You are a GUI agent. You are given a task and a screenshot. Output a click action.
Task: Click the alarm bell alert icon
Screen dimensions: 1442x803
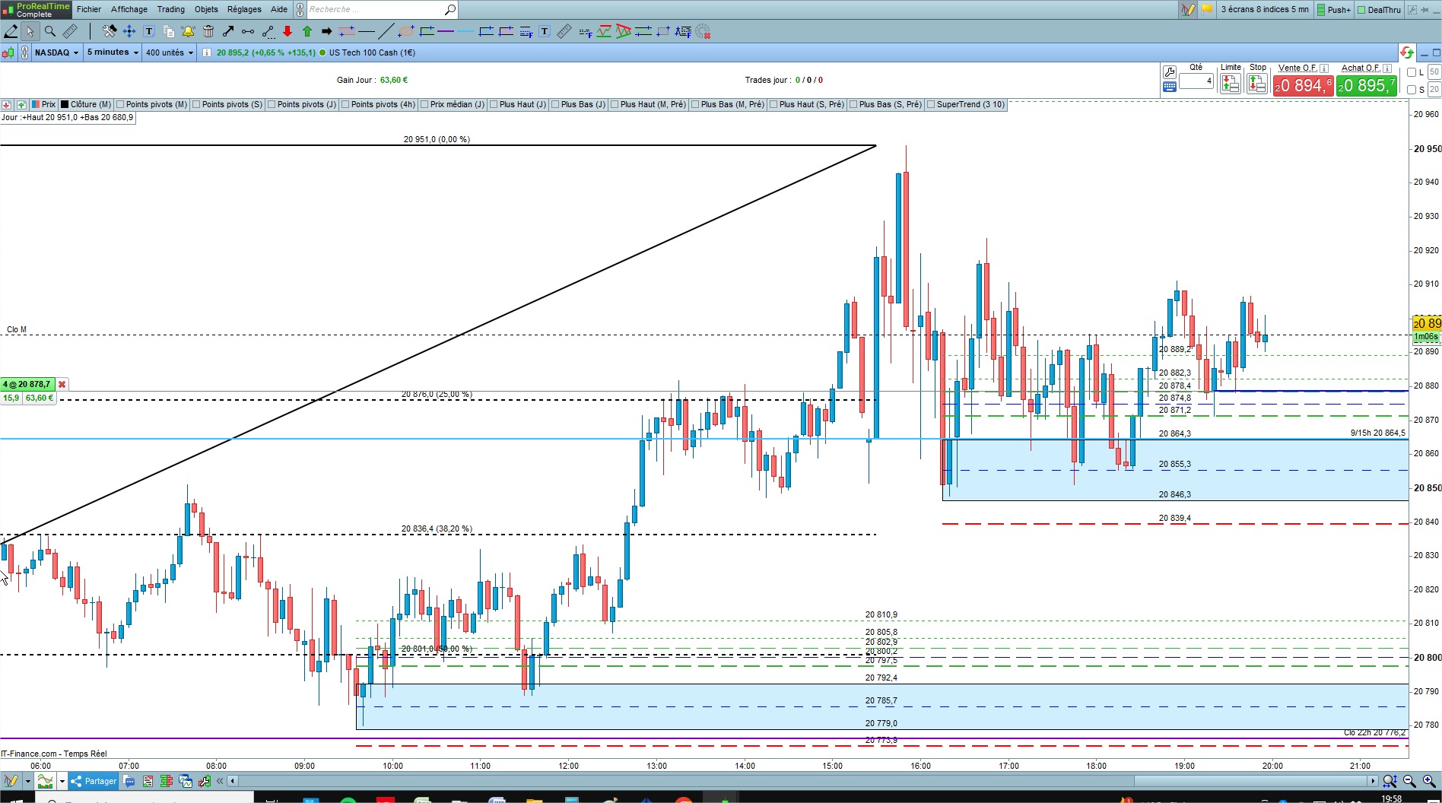coord(188,31)
